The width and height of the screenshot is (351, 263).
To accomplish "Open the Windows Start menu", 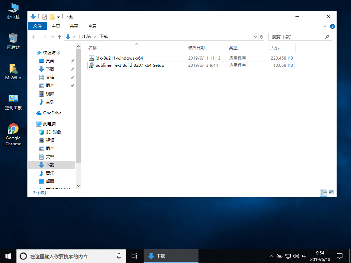I will [x=8, y=256].
